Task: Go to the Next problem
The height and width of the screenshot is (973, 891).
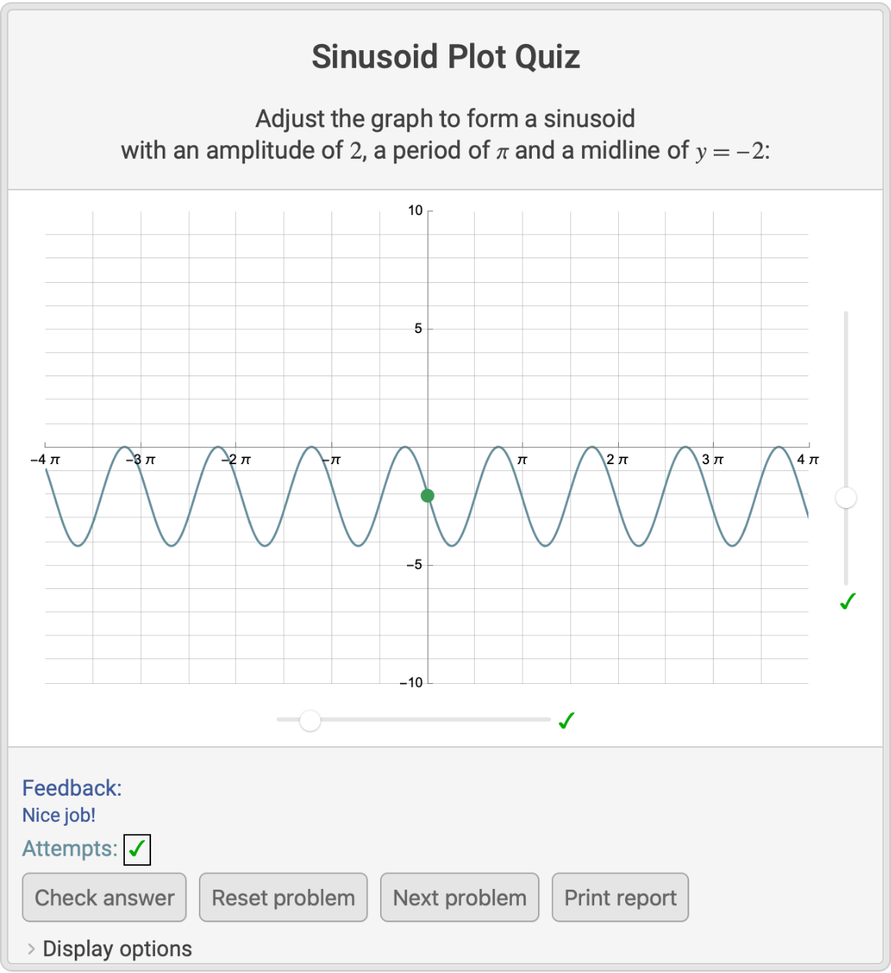Action: tap(459, 897)
